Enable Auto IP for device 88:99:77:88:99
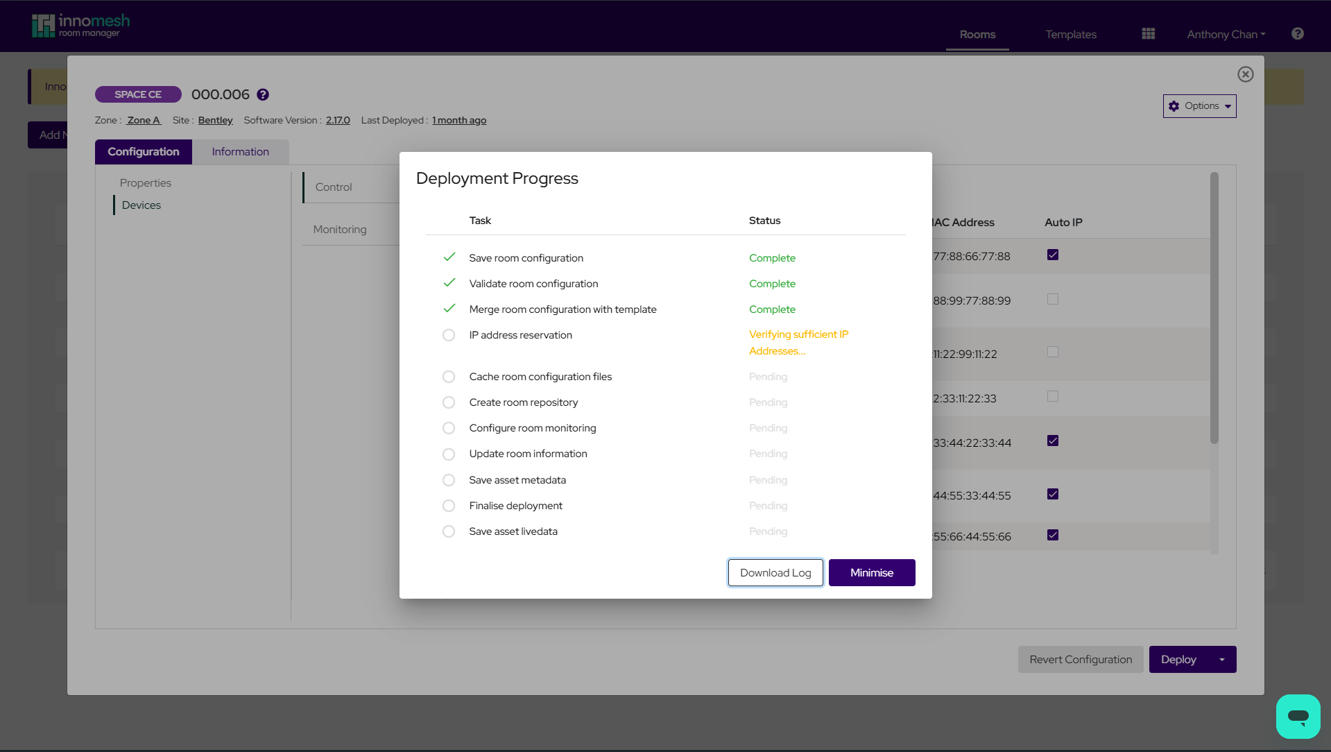1331x752 pixels. pos(1053,299)
